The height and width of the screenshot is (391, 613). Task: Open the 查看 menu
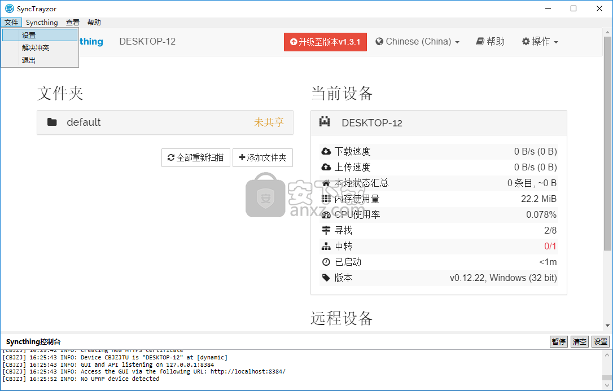(72, 22)
